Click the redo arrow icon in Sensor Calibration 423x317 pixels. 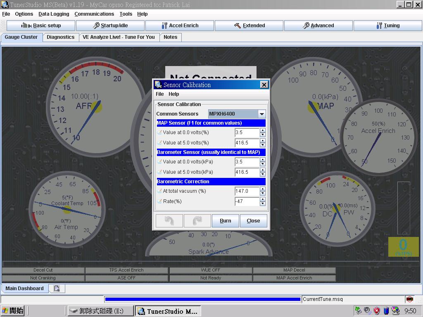(x=197, y=220)
